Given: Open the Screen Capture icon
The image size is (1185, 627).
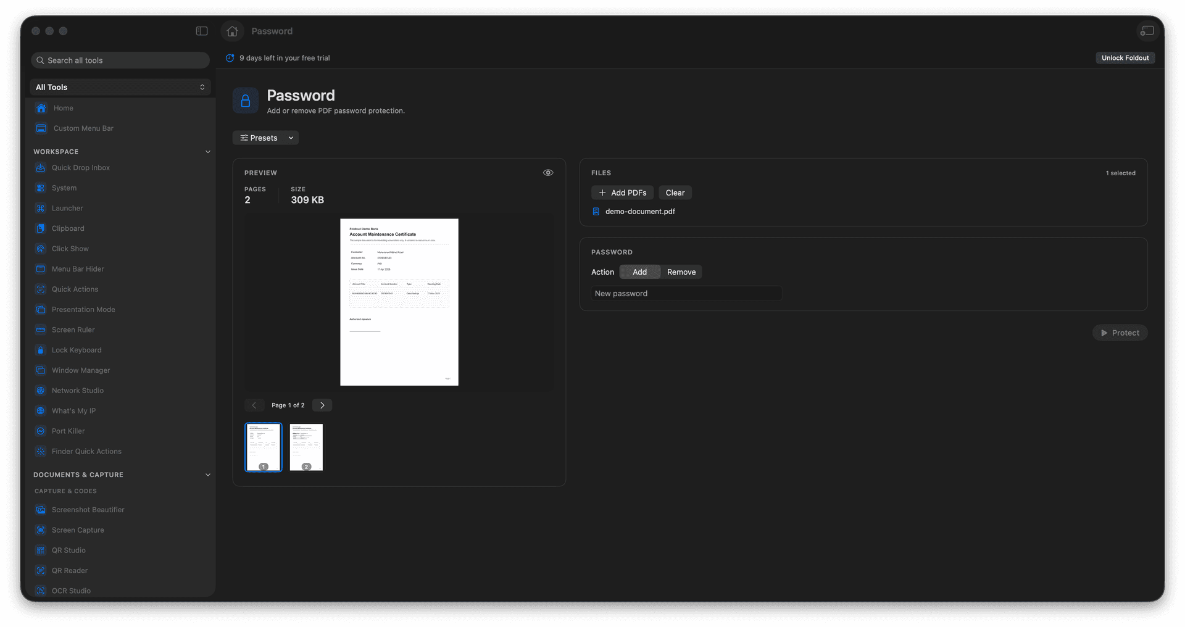Looking at the screenshot, I should [41, 530].
